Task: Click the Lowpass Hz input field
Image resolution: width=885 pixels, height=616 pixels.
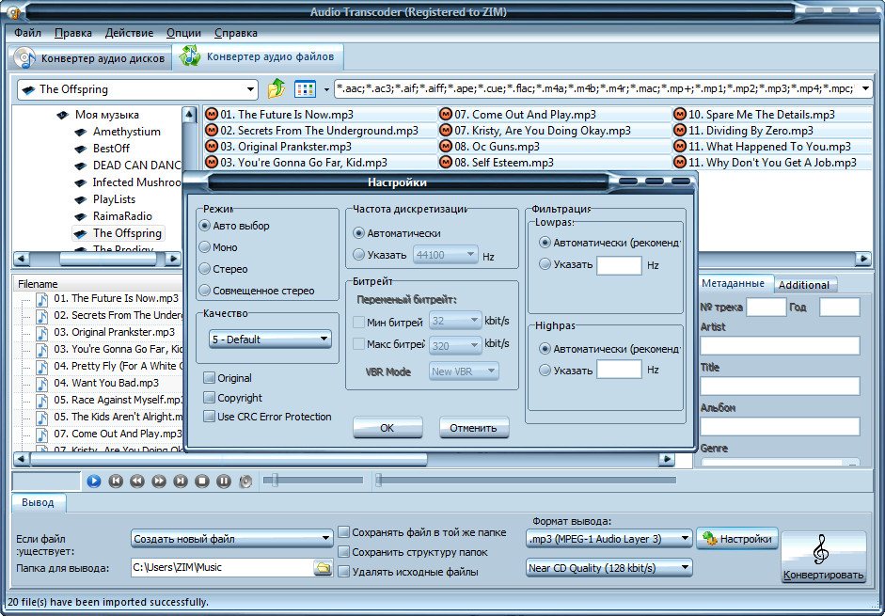Action: point(619,265)
